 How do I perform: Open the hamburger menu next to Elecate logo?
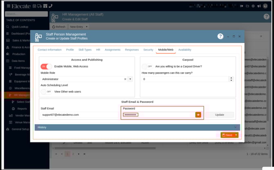(9, 6)
